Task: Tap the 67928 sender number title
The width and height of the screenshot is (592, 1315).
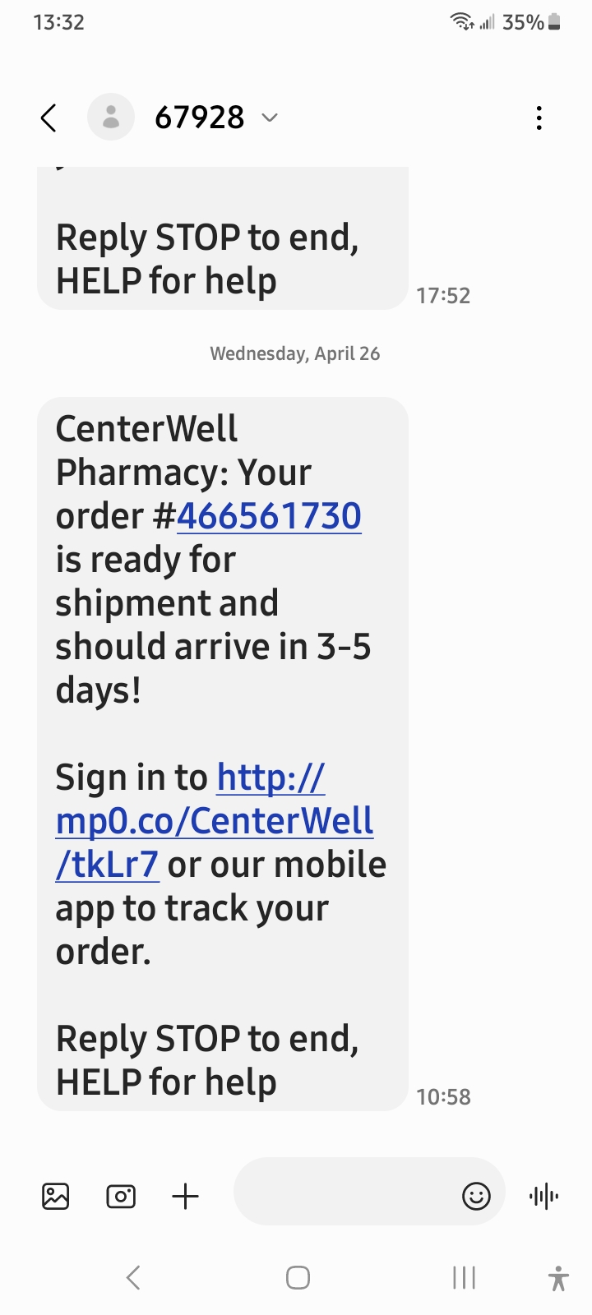Action: (200, 118)
